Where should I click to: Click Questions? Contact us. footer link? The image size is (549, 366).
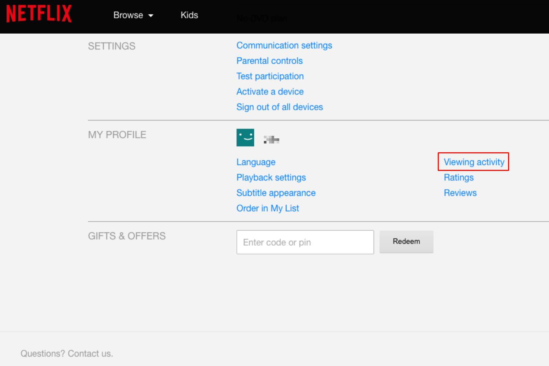click(x=67, y=354)
